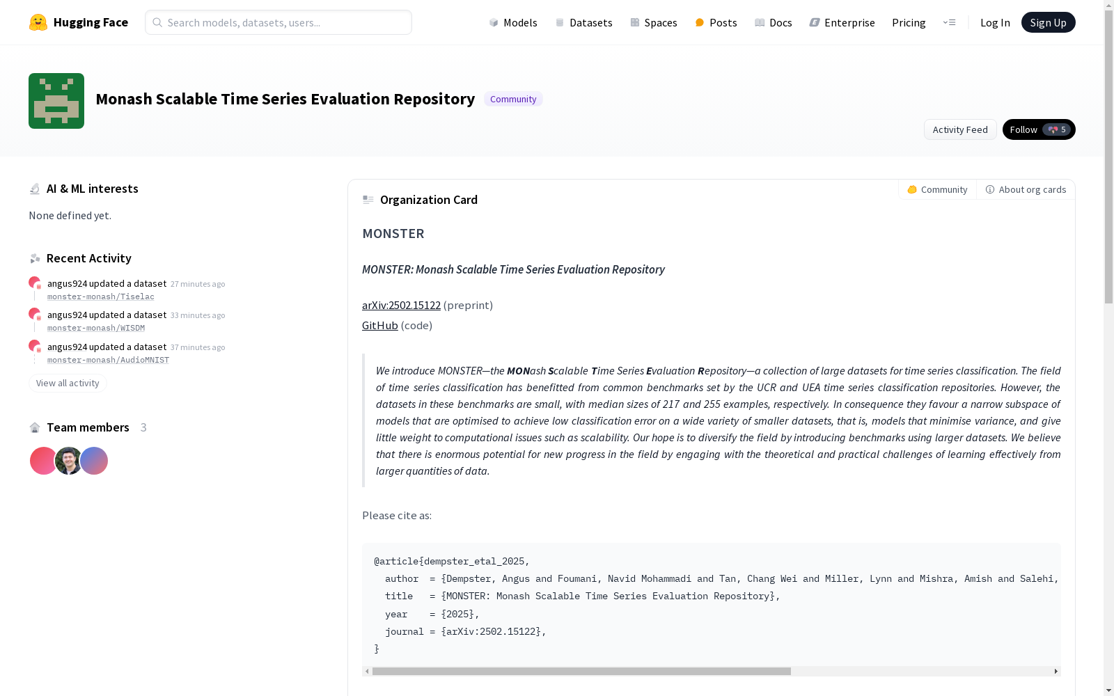Screen dimensions: 1114x696
Task: Open the Docs menu item
Action: 774,22
